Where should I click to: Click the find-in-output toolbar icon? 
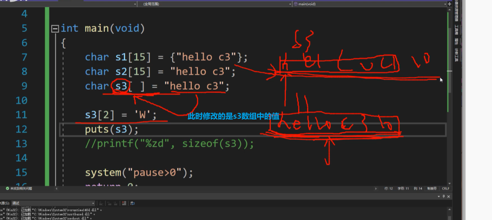click(x=101, y=203)
